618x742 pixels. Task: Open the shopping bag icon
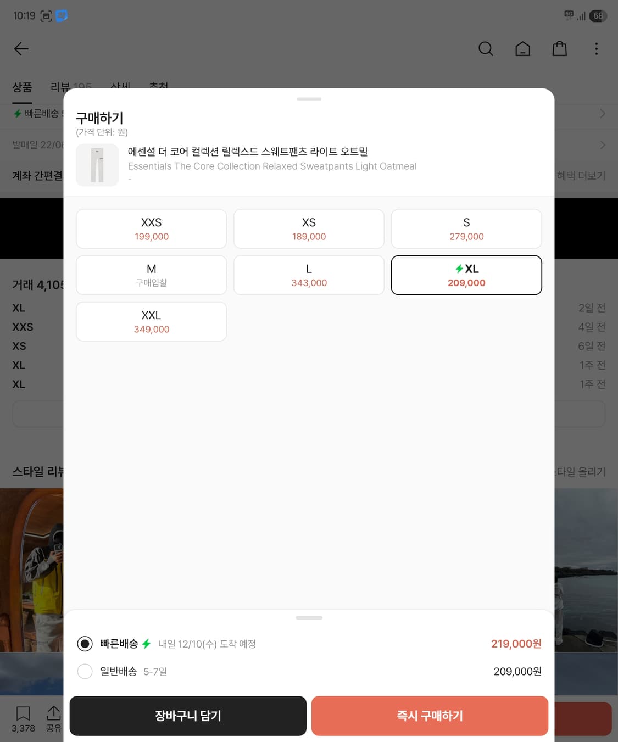(x=559, y=49)
